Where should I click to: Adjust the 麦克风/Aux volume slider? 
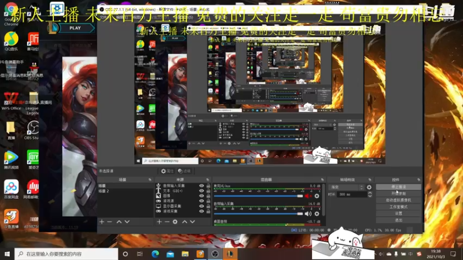(x=258, y=196)
